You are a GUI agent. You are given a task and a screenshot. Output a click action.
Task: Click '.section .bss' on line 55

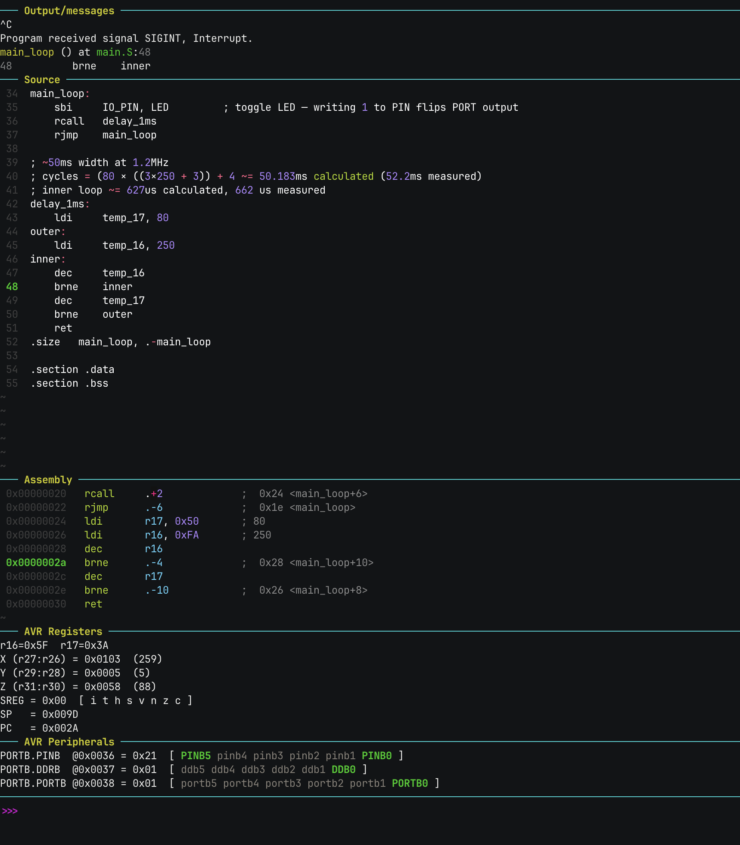tap(69, 383)
